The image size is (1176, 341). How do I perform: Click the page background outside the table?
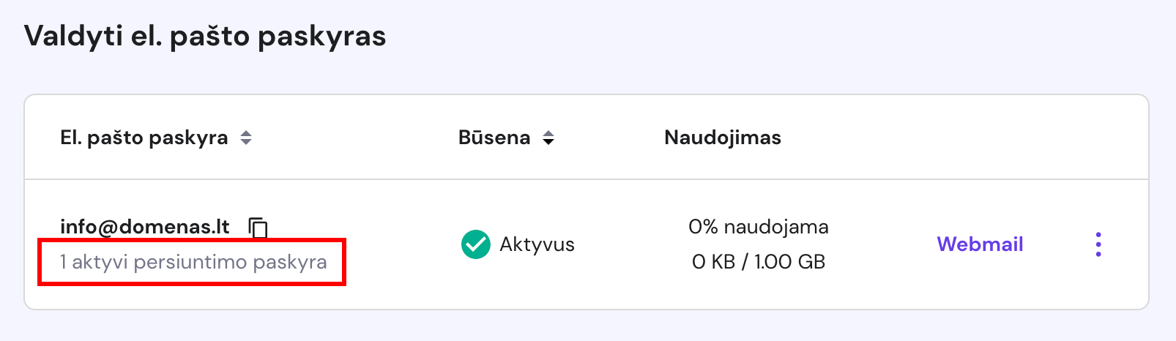click(x=732, y=44)
